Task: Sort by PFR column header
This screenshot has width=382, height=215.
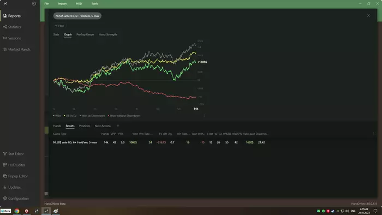Action: coord(121,134)
